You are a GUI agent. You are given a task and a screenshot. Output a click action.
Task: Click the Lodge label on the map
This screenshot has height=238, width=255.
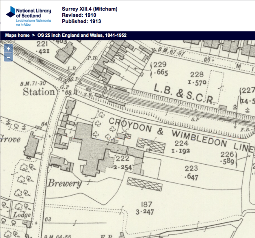(22, 214)
